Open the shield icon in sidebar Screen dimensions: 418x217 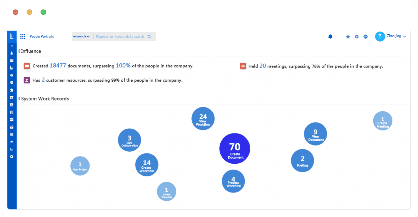coord(12,83)
